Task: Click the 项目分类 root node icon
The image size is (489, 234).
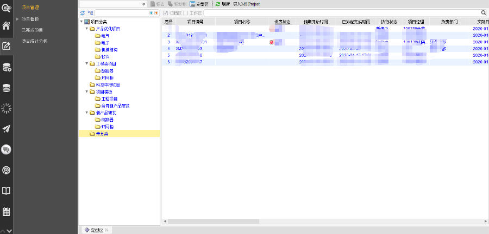Action: pyautogui.click(x=87, y=22)
